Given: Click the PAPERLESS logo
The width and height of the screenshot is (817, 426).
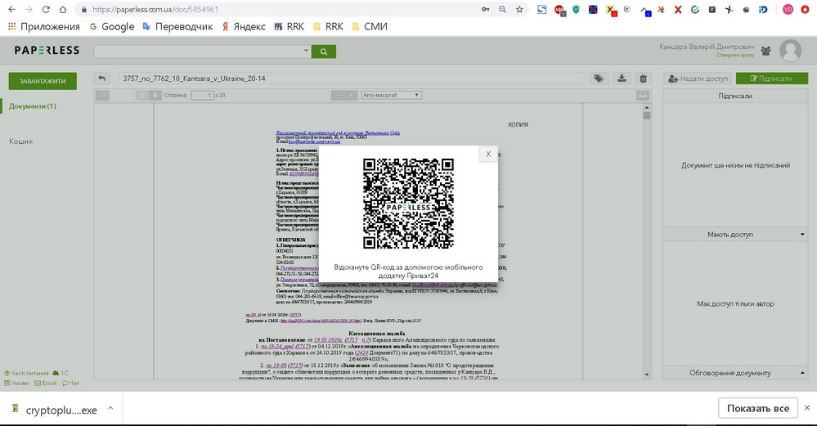Looking at the screenshot, I should (x=47, y=51).
